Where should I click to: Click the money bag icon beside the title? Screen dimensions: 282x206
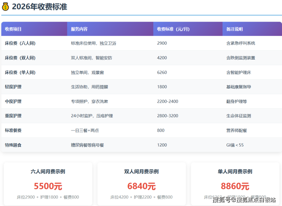[5, 6]
